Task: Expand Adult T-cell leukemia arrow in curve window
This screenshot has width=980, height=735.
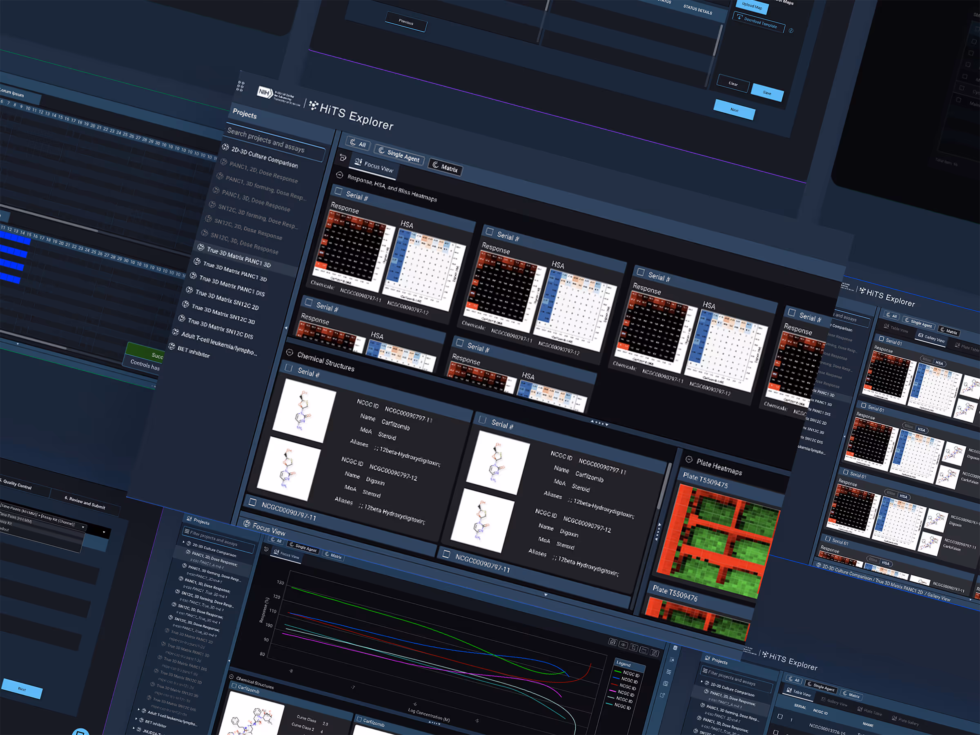Action: (x=139, y=709)
